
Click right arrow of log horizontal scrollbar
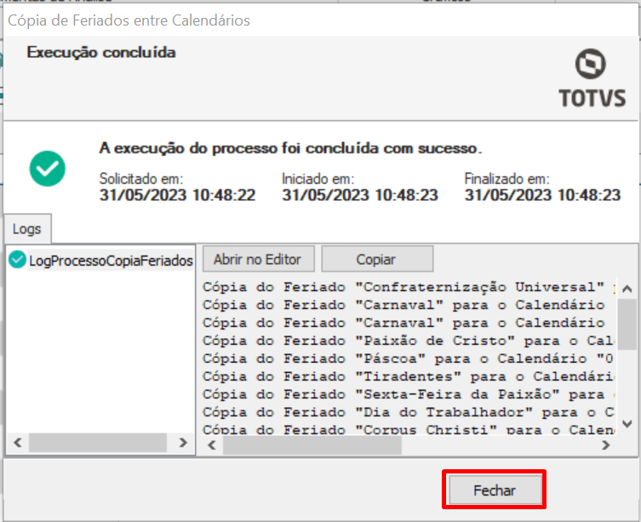click(605, 444)
